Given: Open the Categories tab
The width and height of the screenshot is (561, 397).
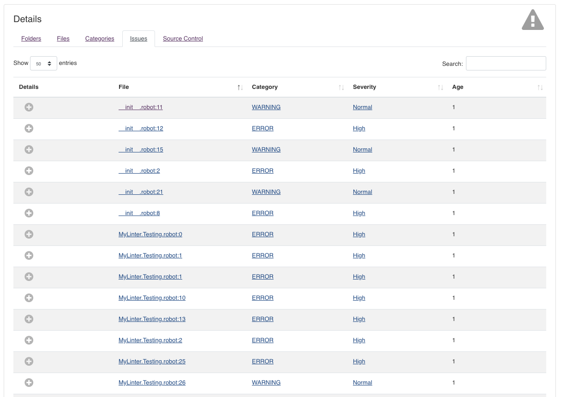Looking at the screenshot, I should (x=100, y=39).
